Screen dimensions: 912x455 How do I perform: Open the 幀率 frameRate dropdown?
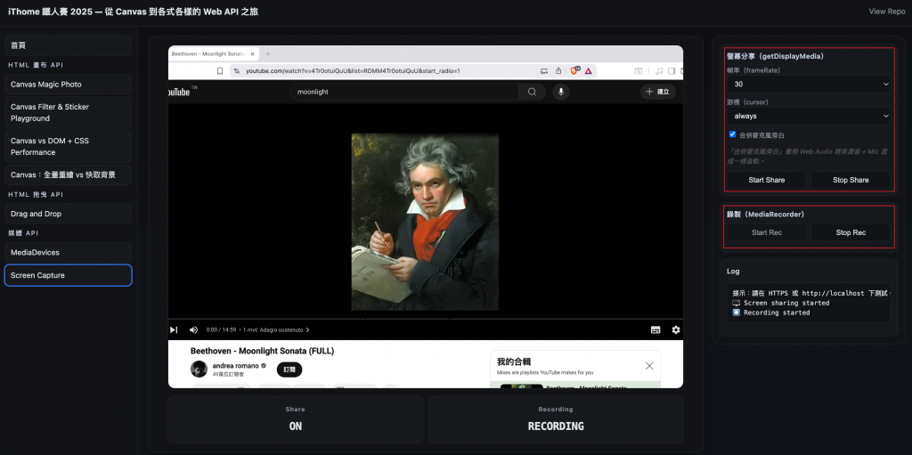tap(809, 85)
